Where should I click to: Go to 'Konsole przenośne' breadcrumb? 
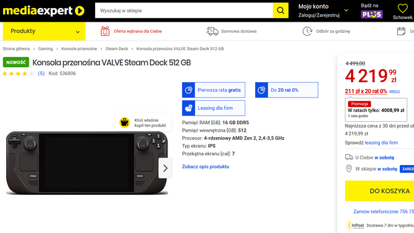click(79, 49)
